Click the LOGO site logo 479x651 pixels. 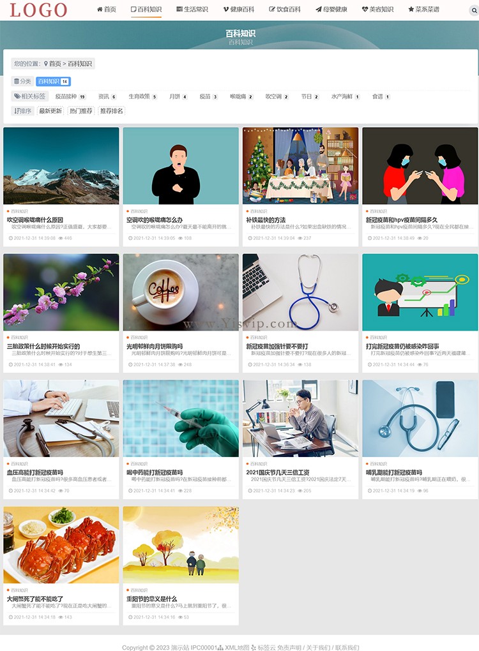point(38,10)
